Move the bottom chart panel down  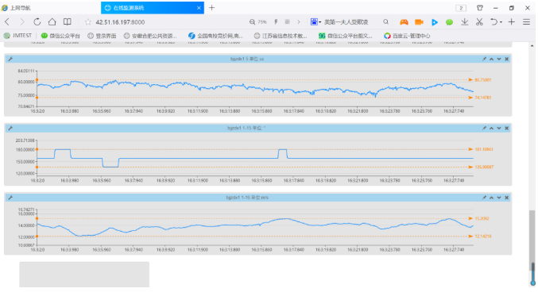point(499,198)
